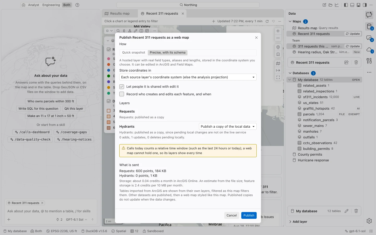The image size is (376, 235).
Task: Collapse the Databases section
Action: 290,73
